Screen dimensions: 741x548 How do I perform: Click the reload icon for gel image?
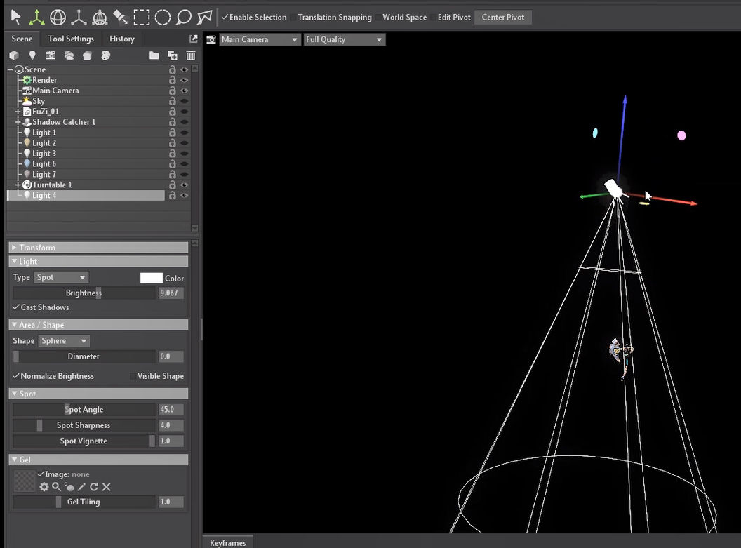point(94,487)
